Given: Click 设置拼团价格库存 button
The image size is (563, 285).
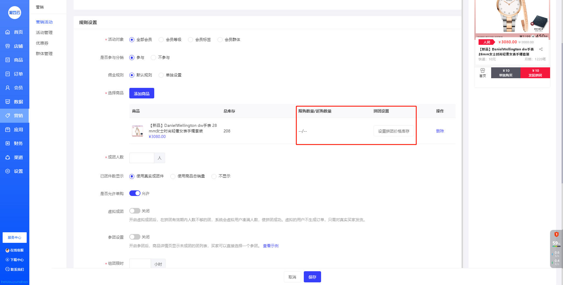Looking at the screenshot, I should coord(394,131).
